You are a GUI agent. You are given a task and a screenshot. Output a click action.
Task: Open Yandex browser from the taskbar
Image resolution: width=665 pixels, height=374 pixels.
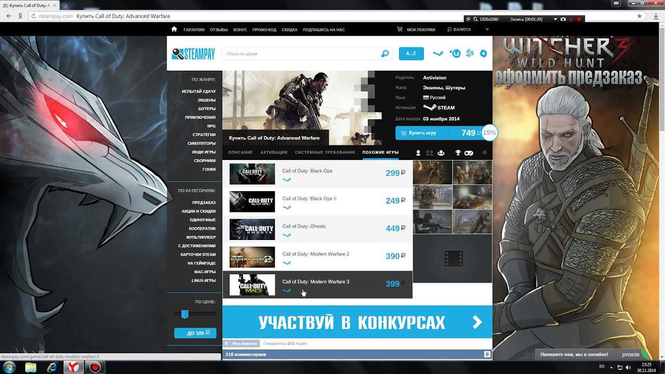[74, 367]
